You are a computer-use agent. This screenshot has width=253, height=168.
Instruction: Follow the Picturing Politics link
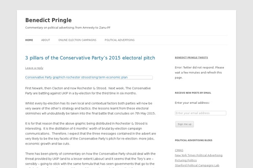tap(186, 160)
